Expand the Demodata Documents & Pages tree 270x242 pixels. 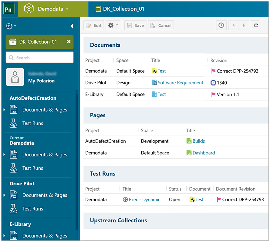click(4, 155)
